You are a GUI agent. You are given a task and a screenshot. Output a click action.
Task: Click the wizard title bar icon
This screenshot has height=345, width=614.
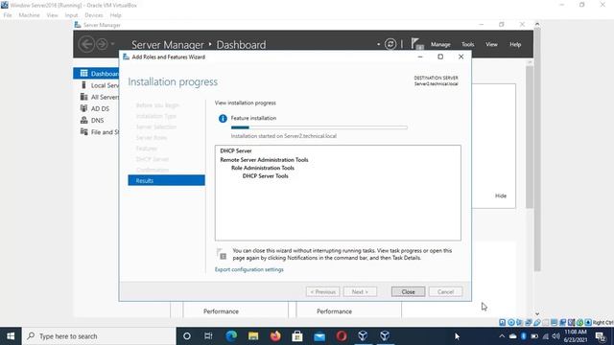pyautogui.click(x=126, y=57)
